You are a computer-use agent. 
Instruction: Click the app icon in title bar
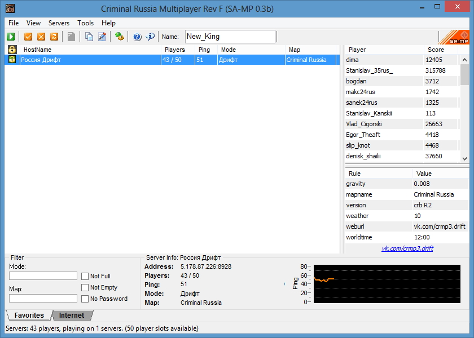click(10, 8)
